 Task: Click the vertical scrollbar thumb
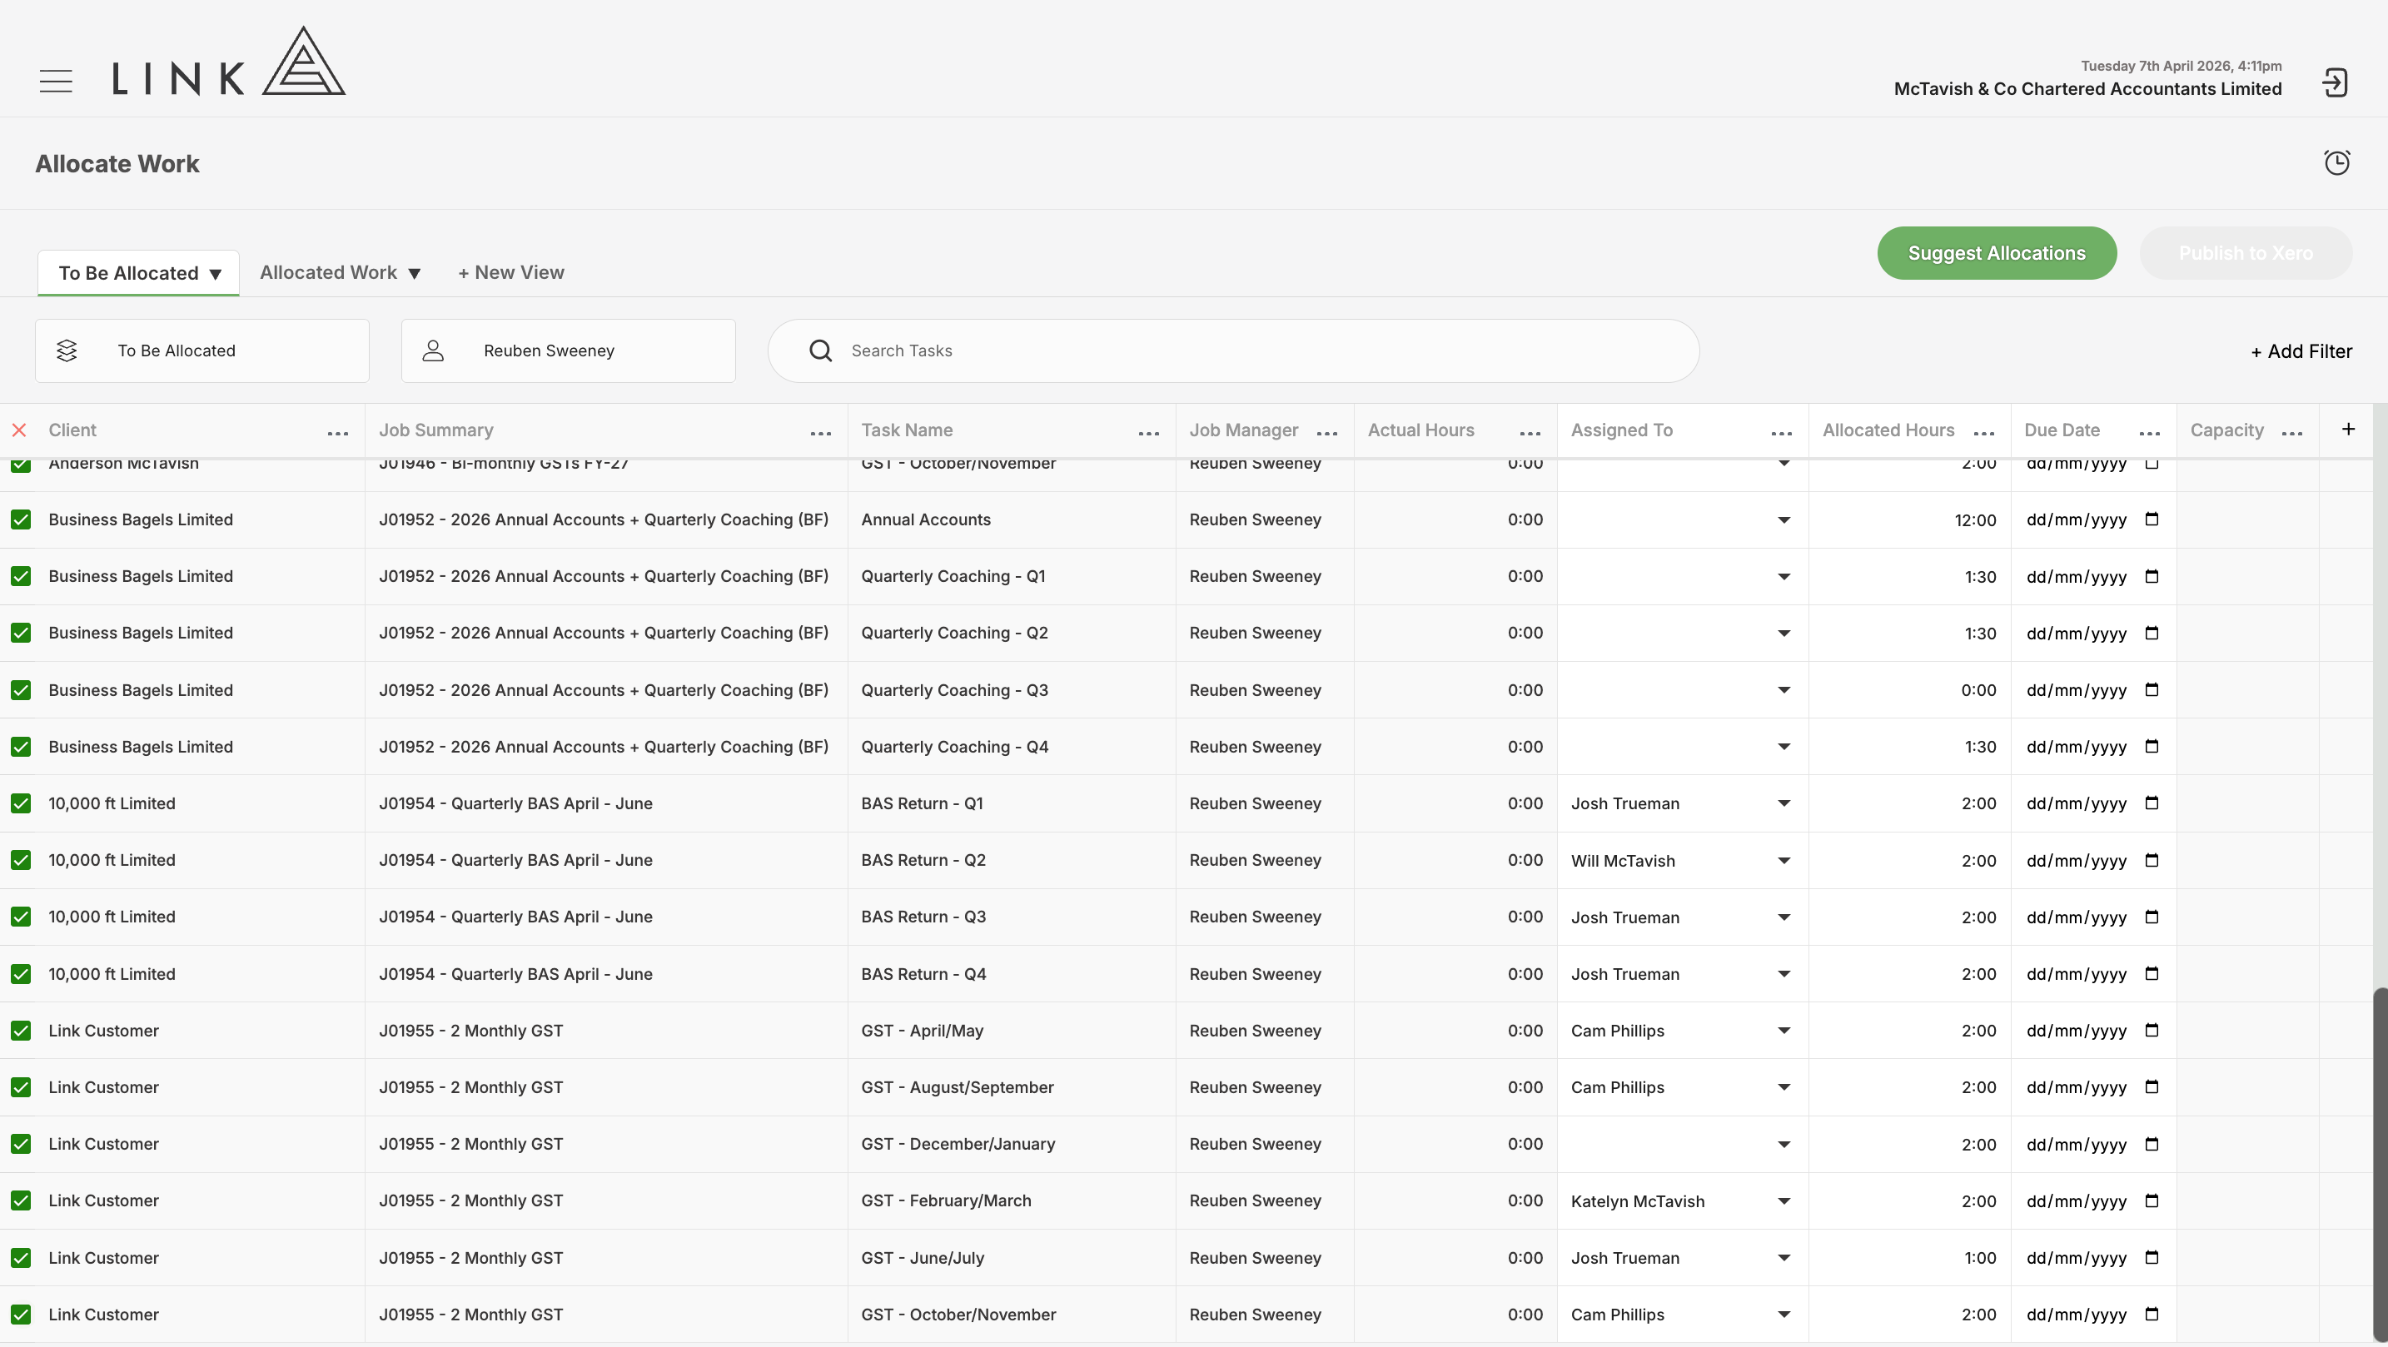(2380, 1164)
